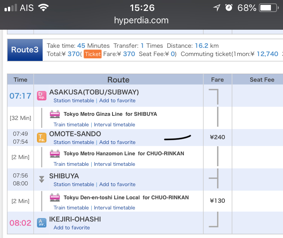
Task: Open Den-en-toshi Line Train timetable
Action: pyautogui.click(x=71, y=208)
